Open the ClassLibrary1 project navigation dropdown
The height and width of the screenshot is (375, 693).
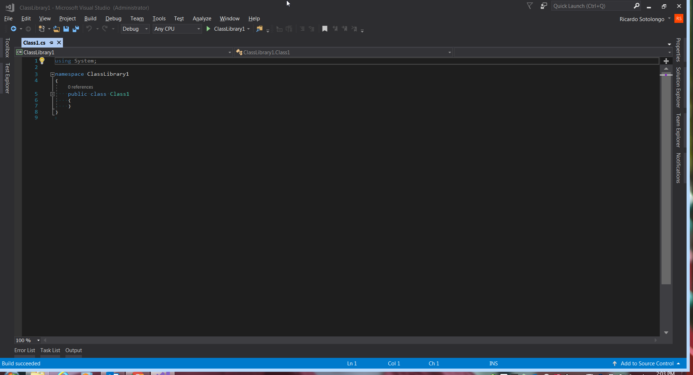[x=124, y=52]
